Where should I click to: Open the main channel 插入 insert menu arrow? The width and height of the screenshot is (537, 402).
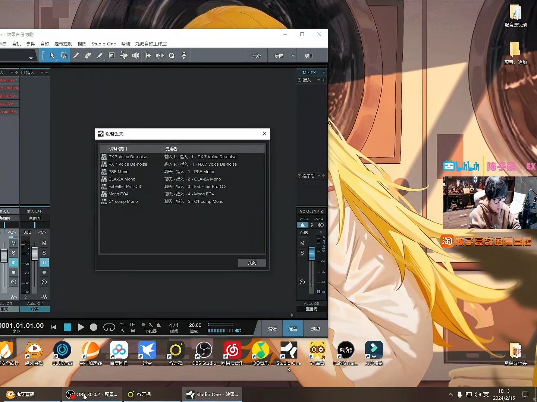319,80
